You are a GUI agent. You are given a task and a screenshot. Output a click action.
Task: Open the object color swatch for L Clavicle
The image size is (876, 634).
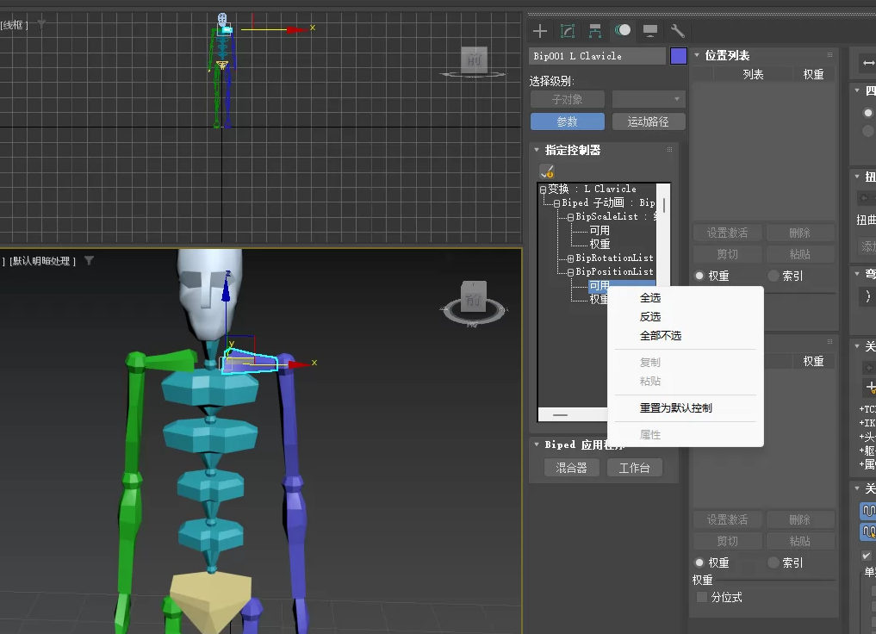click(x=679, y=56)
